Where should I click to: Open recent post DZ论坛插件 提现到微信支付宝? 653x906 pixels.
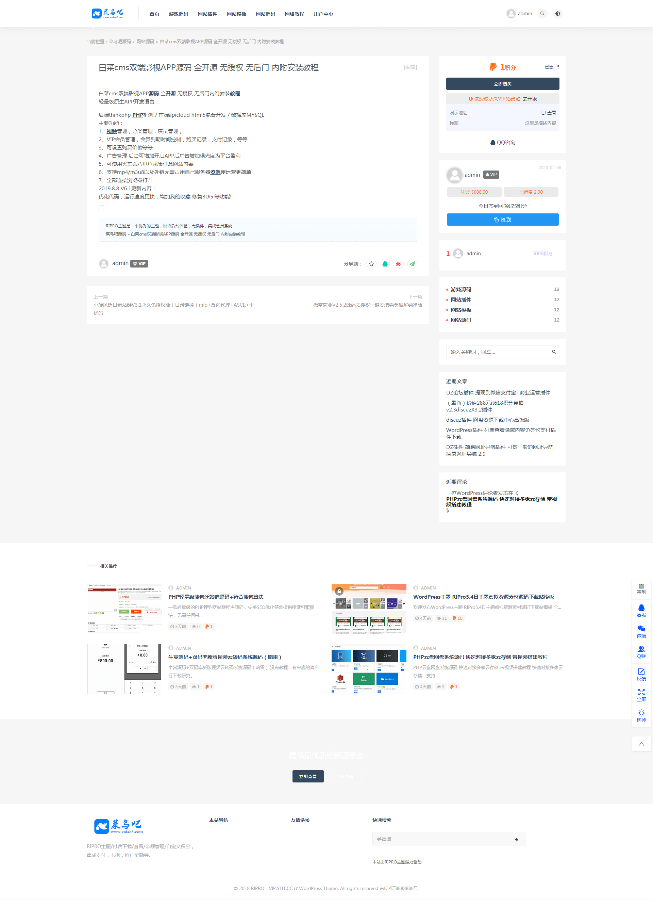coord(498,393)
